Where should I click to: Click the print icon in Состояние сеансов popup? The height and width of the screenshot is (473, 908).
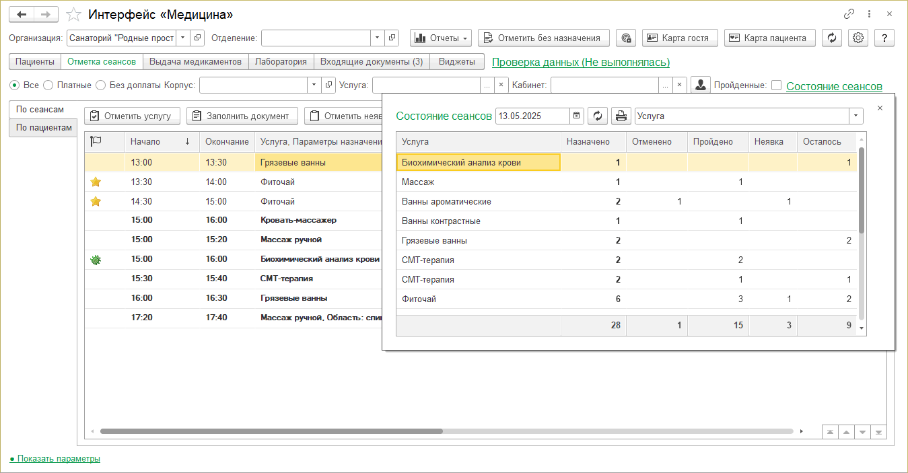(621, 116)
